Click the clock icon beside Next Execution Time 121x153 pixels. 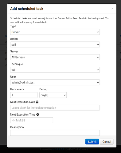point(38,114)
